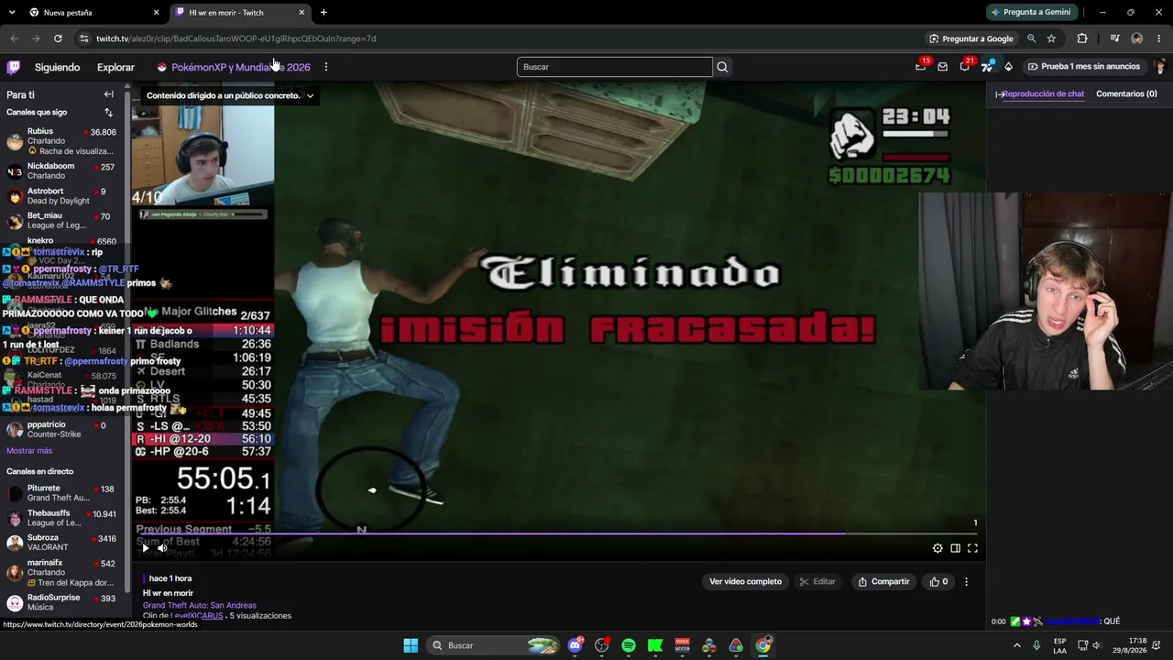This screenshot has width=1173, height=660.
Task: Open the Explorar nav item
Action: 115,67
